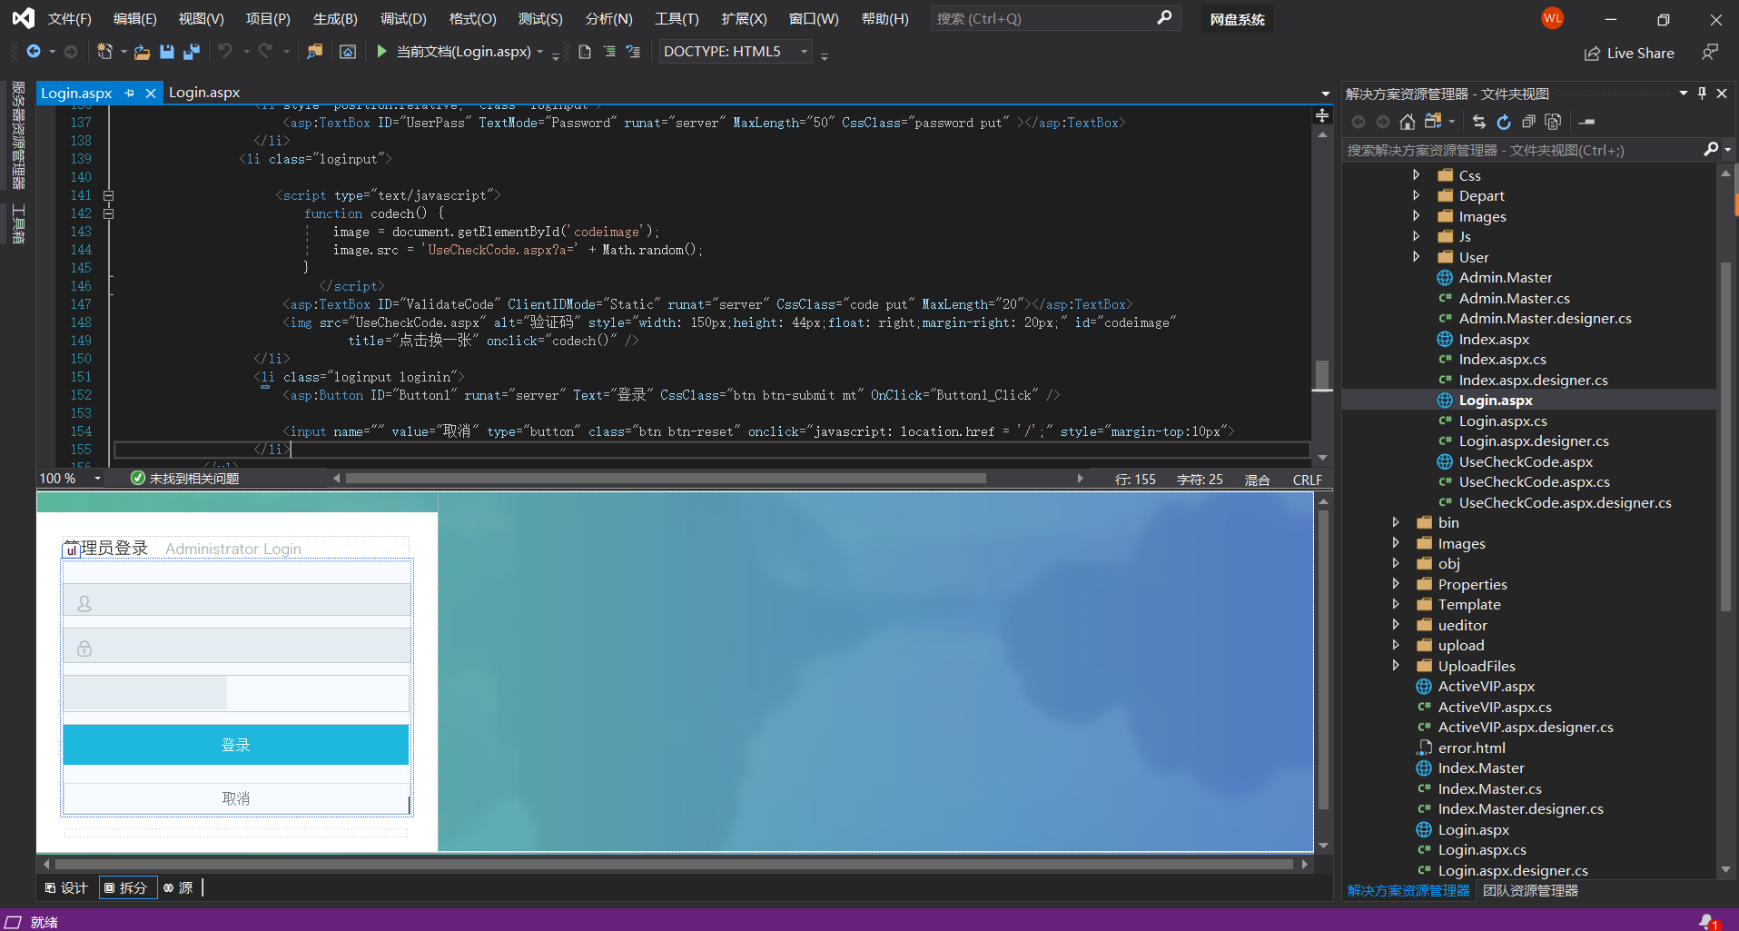Click the open file folder icon
Viewport: 1739px width, 931px height.
142,52
